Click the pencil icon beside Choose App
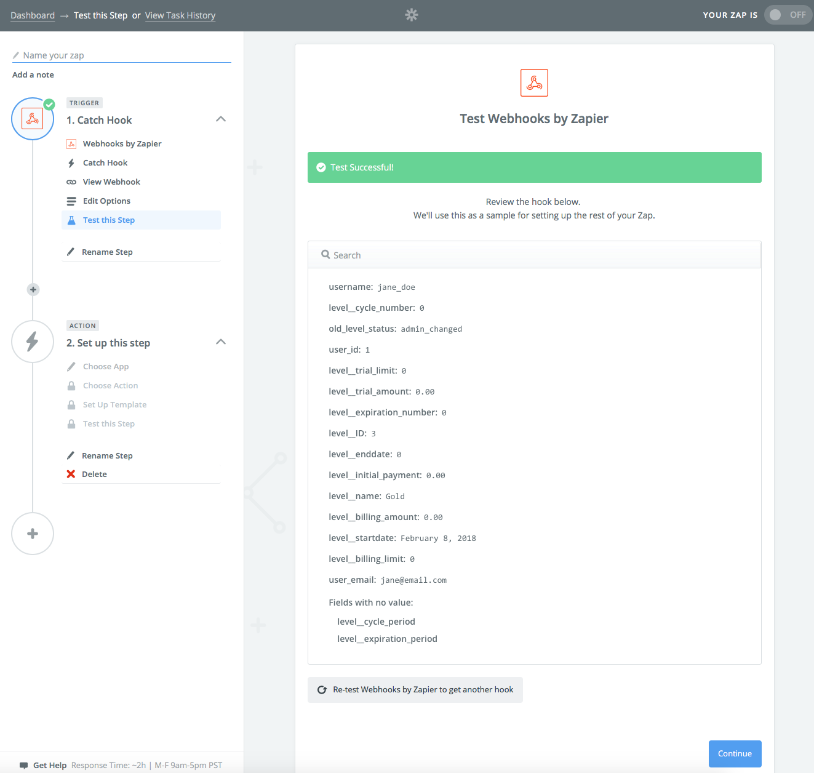Screen dimensions: 814x773 click(71, 367)
